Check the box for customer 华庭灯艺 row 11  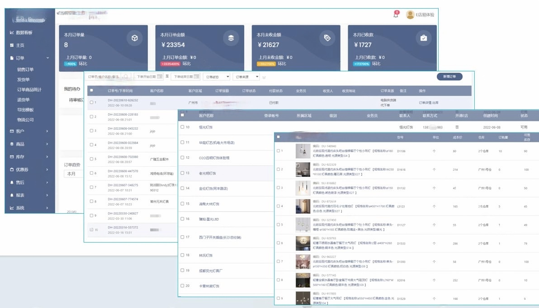coord(182,142)
